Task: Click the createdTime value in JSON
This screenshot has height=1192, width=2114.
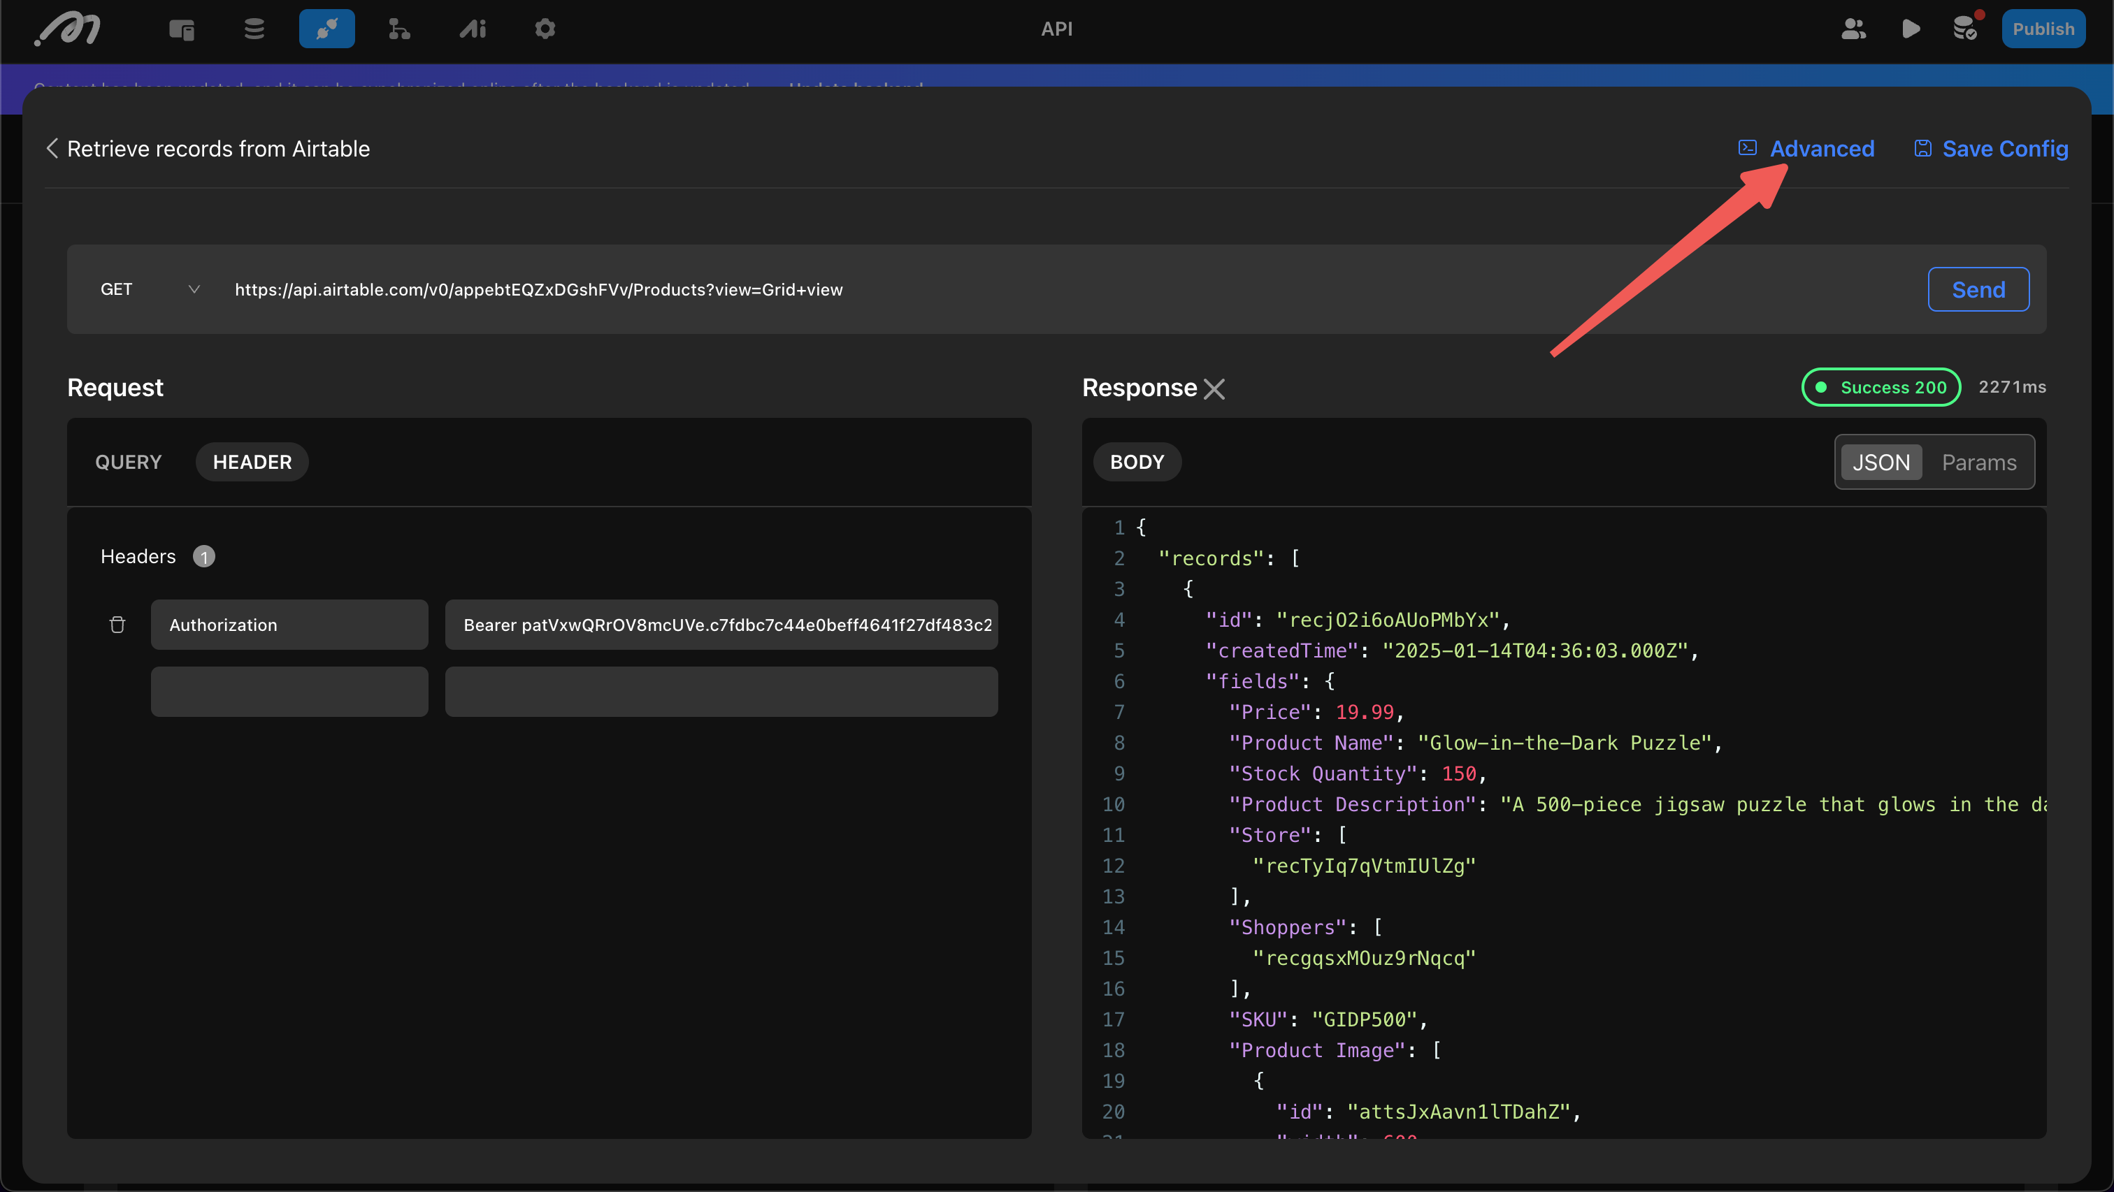Action: pos(1534,650)
